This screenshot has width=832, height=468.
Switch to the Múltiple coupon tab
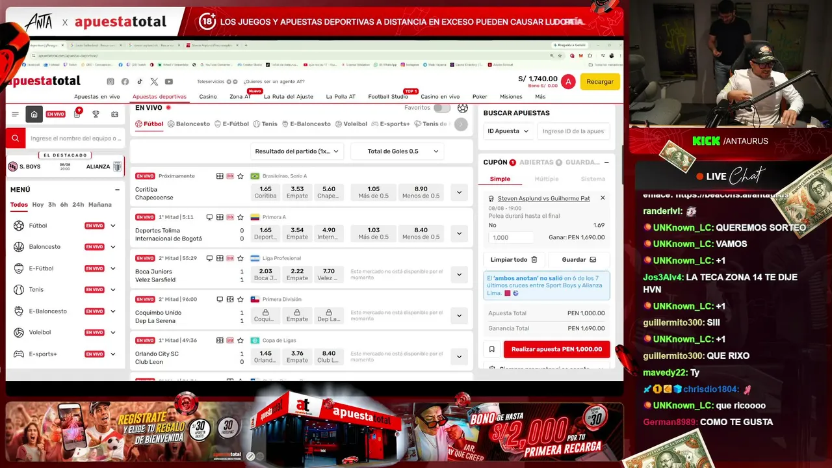(547, 179)
